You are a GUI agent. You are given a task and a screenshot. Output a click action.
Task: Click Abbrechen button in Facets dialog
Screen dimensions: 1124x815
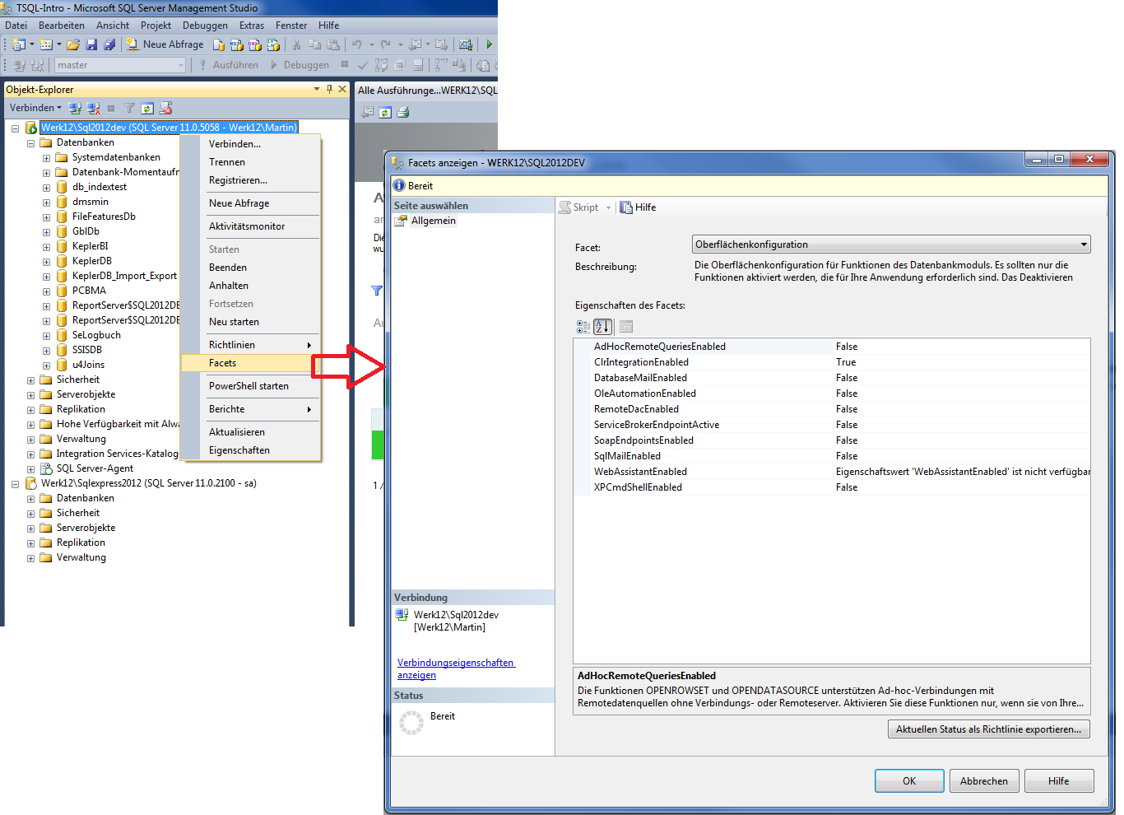[x=984, y=781]
